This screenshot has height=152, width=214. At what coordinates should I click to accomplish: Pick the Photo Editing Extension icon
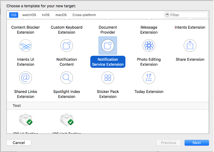[x=149, y=46]
